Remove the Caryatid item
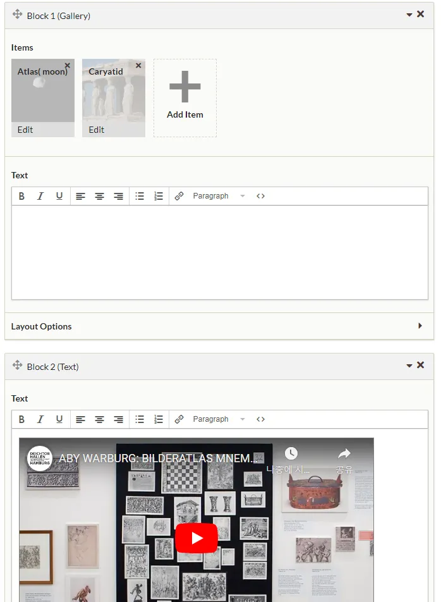The image size is (441, 602). (x=138, y=65)
